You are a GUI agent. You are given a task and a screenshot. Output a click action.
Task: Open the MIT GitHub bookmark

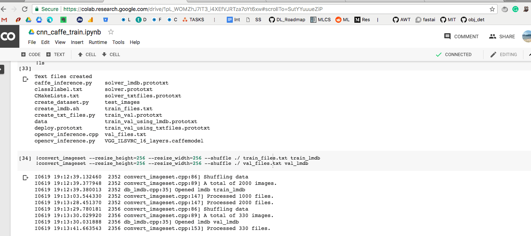[x=448, y=20]
